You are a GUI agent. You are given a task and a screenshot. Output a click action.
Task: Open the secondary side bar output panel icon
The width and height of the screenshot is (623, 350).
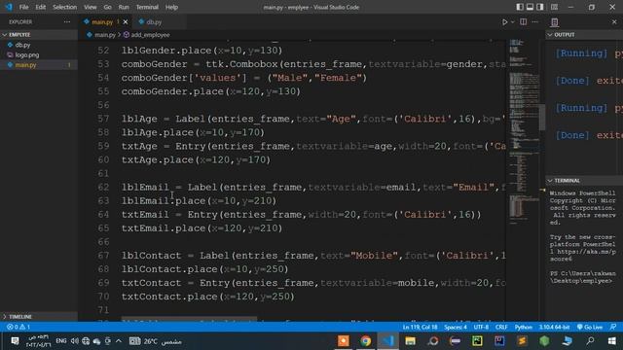point(555,22)
